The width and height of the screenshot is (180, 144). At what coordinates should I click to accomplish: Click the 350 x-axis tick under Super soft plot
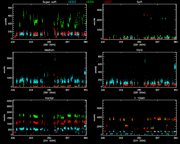(49, 42)
